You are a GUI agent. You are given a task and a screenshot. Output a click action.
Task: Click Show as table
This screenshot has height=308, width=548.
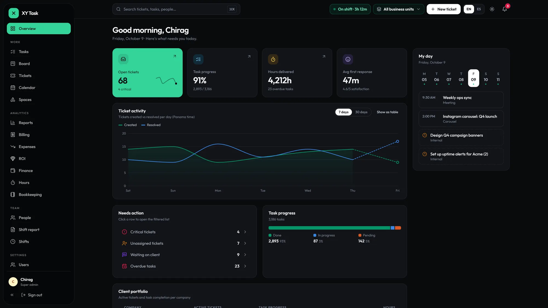(387, 112)
